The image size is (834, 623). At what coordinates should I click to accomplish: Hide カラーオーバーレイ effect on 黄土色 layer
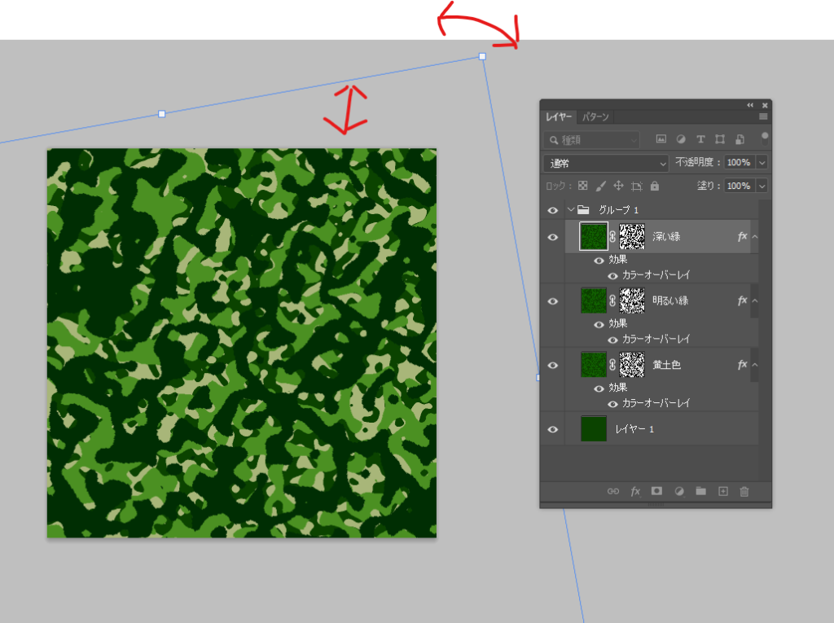612,403
